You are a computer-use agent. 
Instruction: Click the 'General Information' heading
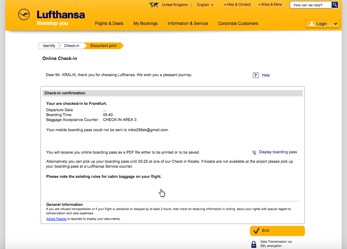pyautogui.click(x=64, y=204)
